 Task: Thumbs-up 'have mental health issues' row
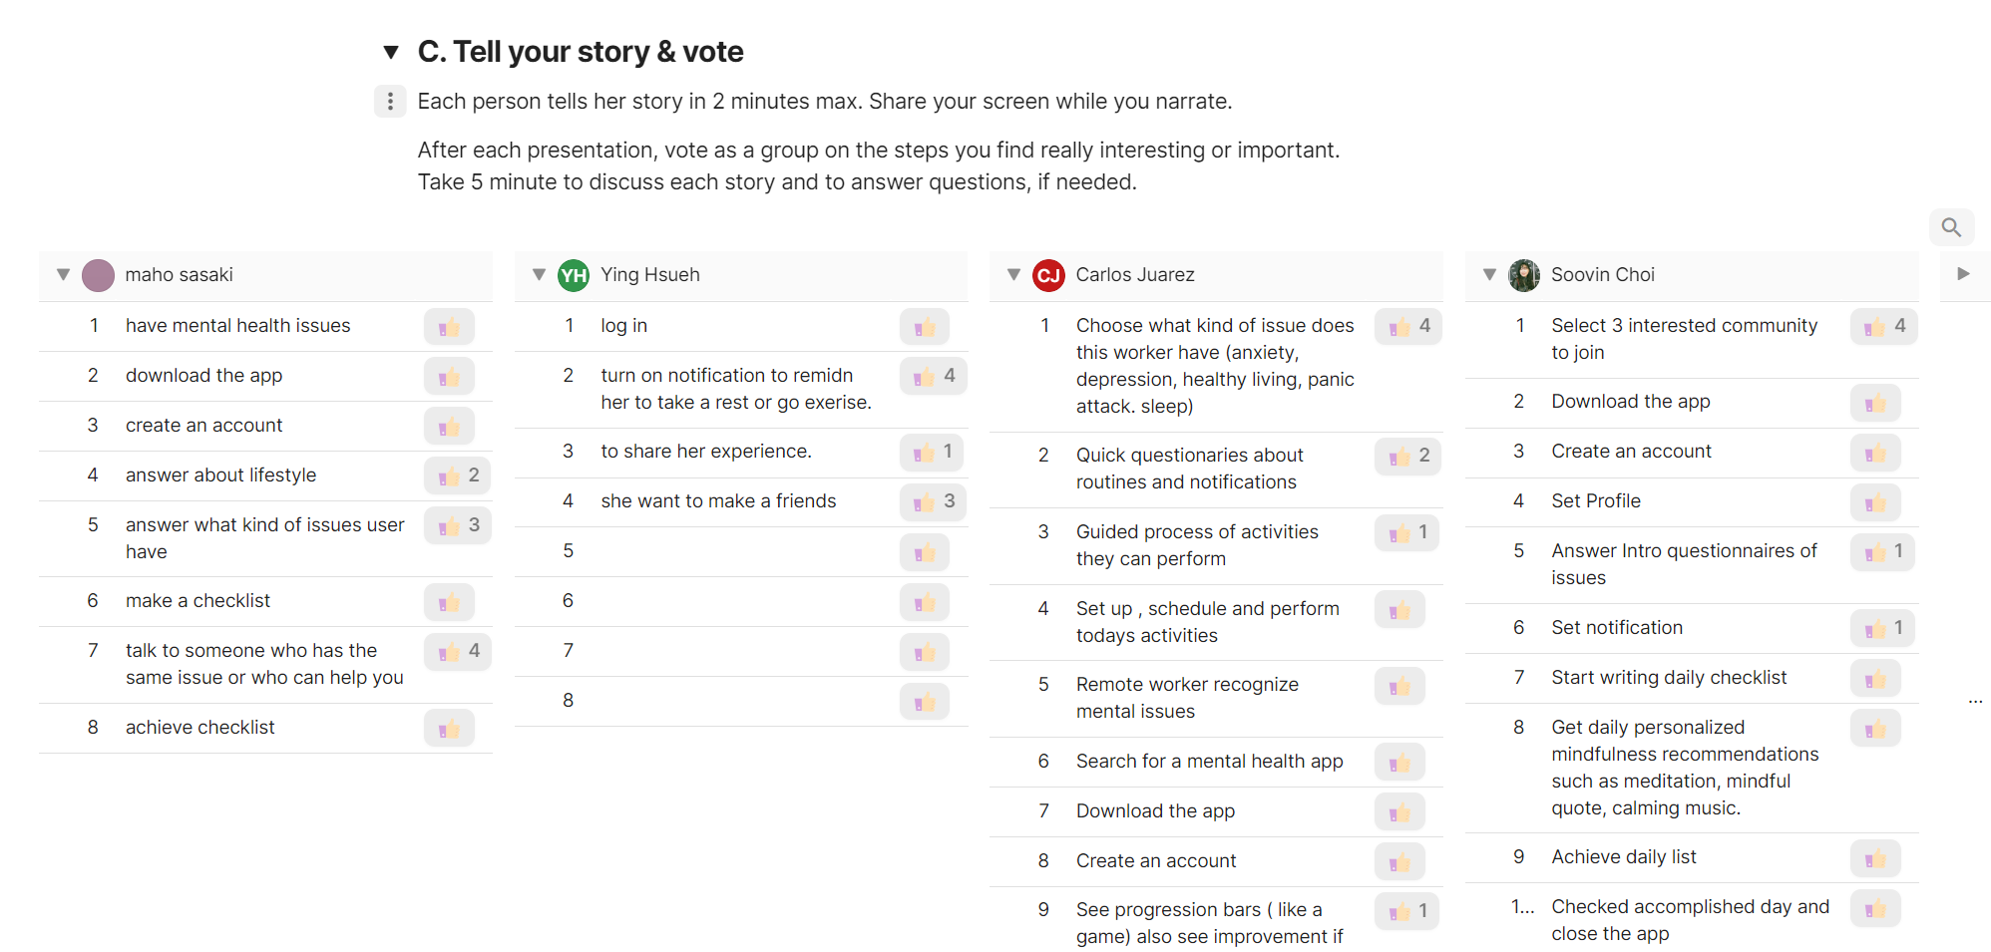[449, 327]
